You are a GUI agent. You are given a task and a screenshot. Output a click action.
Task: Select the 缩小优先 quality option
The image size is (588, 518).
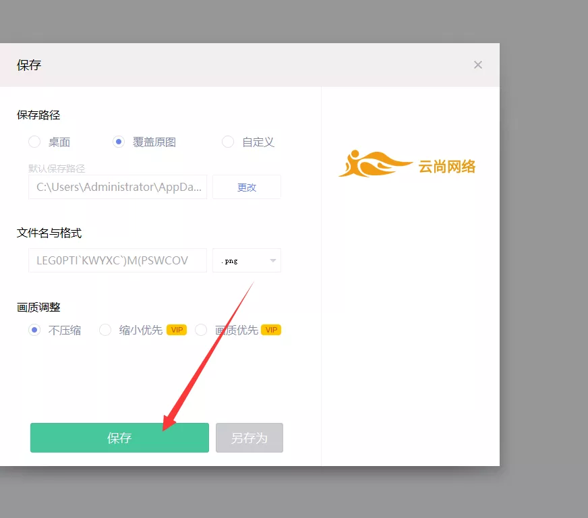105,330
